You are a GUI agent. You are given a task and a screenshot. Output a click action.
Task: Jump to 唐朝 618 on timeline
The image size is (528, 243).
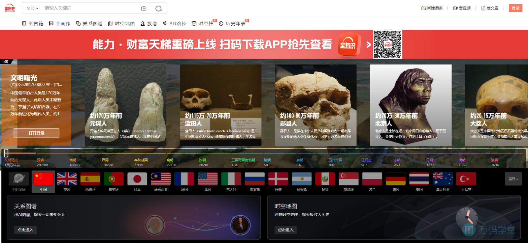pos(300,162)
